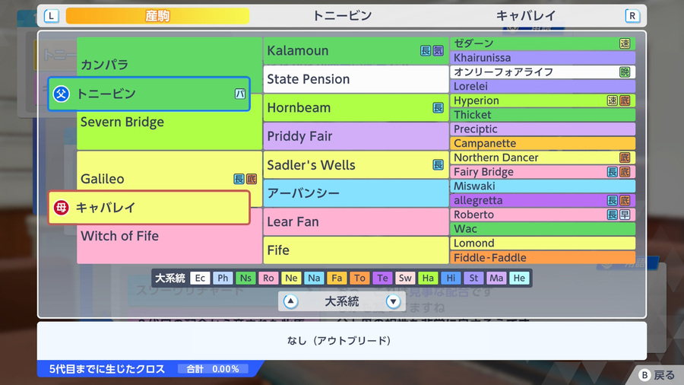Select the Campanette ancestor row

pyautogui.click(x=543, y=143)
